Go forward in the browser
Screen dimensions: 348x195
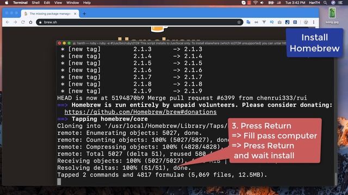tap(15, 22)
